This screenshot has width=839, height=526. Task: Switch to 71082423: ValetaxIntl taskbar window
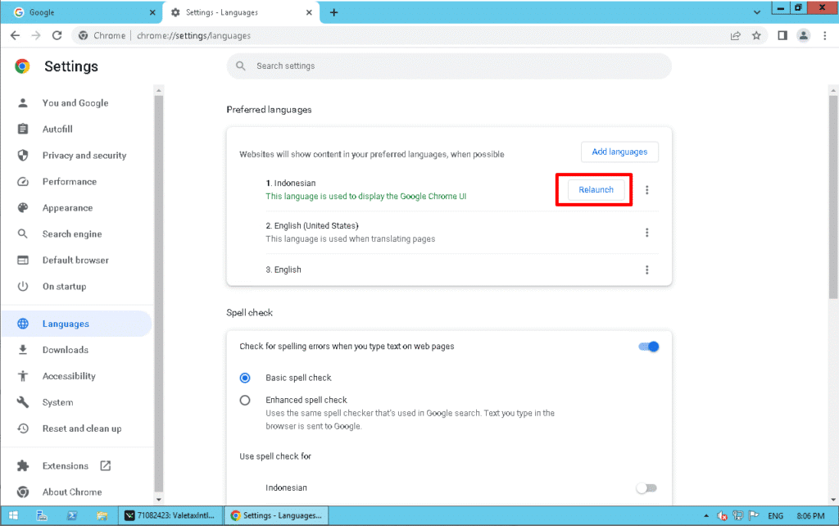[170, 516]
